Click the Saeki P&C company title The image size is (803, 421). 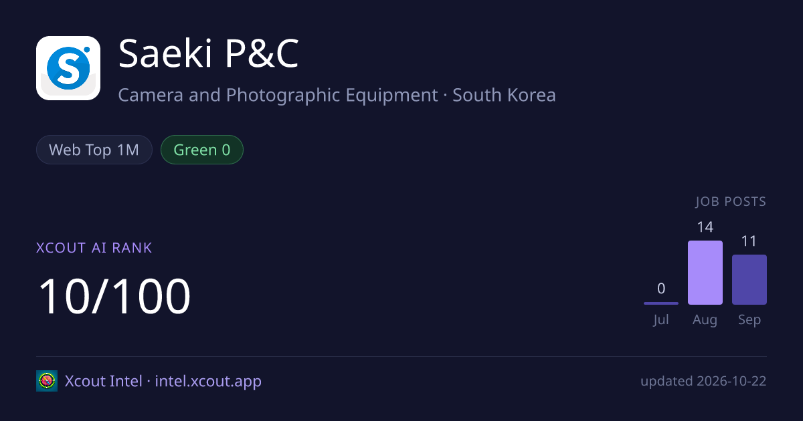click(208, 54)
